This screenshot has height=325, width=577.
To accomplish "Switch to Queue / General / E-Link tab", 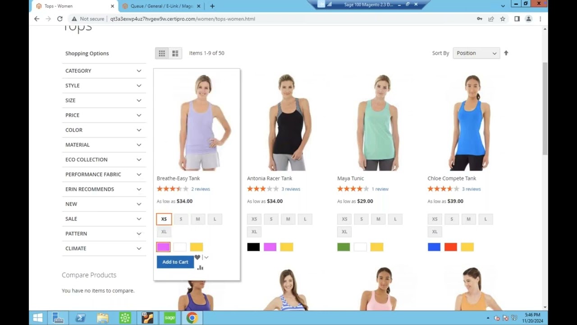I will click(x=161, y=6).
